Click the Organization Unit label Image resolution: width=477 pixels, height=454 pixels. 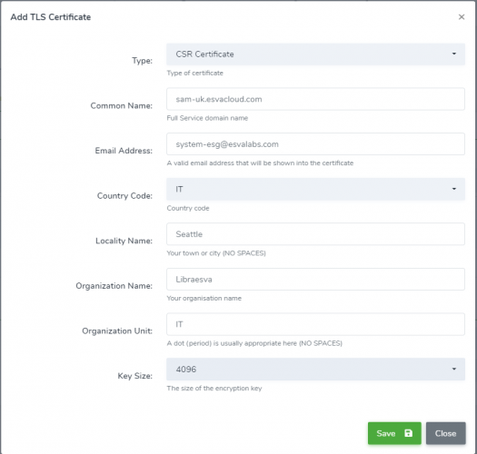pos(117,331)
